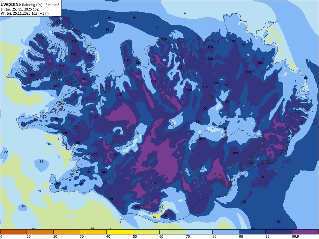319x239 pixels.
Task: Click the light blue 80–90 legend swatch
Action: click(226, 232)
